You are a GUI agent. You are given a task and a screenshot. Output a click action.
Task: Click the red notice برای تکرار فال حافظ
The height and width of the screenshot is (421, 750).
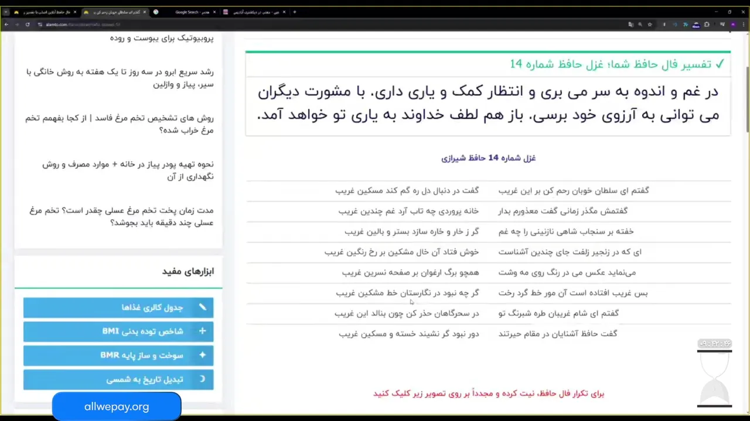coord(489,394)
